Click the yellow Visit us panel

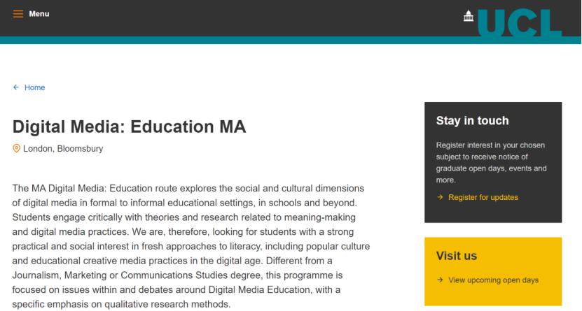point(493,271)
